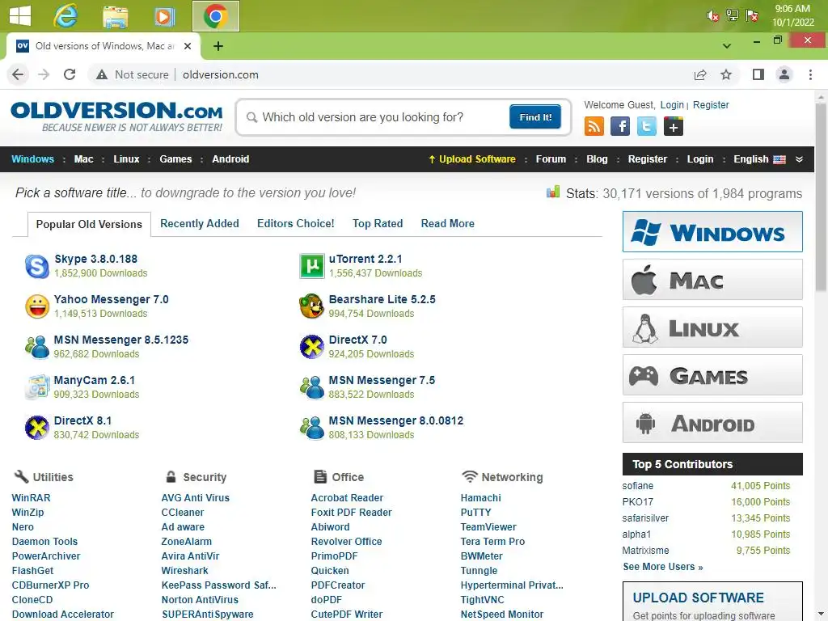Open the TeamViewer link under Networking

[x=488, y=527]
